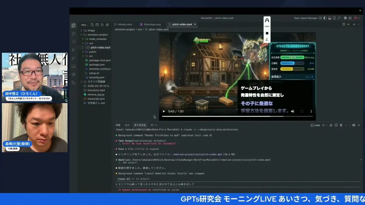Refresh the Explorer file tree
Image resolution: width=365 pixels, height=205 pixels.
tap(103, 25)
